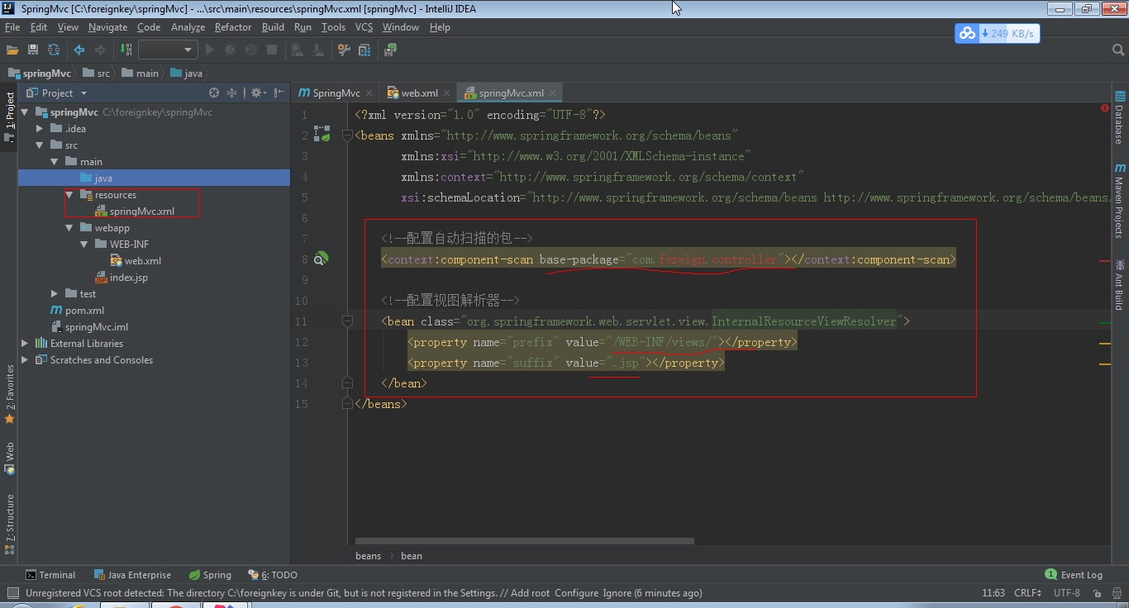Close the springMvc.xml editor tab
The width and height of the screenshot is (1129, 608).
click(553, 93)
